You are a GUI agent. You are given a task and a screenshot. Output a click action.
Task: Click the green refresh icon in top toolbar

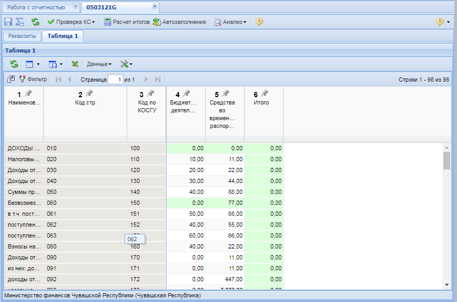[35, 22]
